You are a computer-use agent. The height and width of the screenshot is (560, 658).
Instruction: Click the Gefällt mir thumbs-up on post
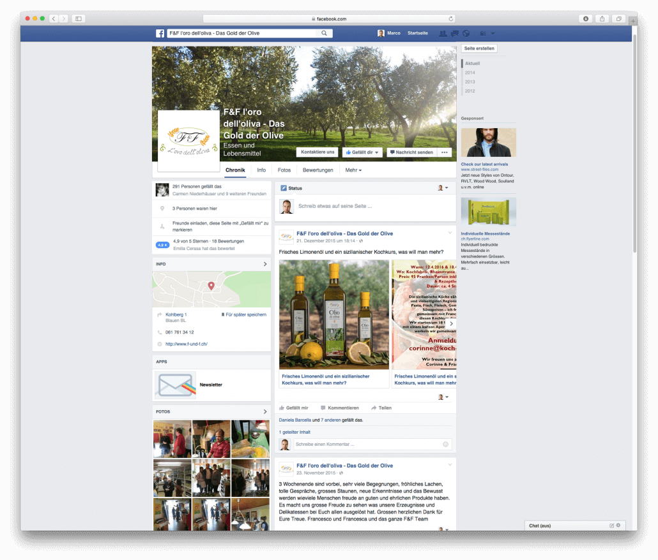pos(293,408)
